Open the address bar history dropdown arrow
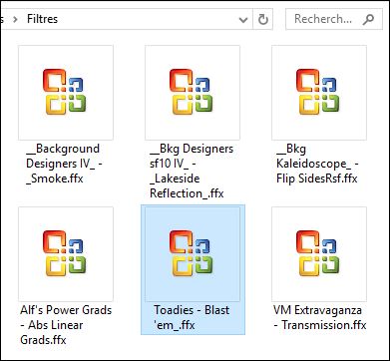The image size is (390, 361). tap(243, 20)
